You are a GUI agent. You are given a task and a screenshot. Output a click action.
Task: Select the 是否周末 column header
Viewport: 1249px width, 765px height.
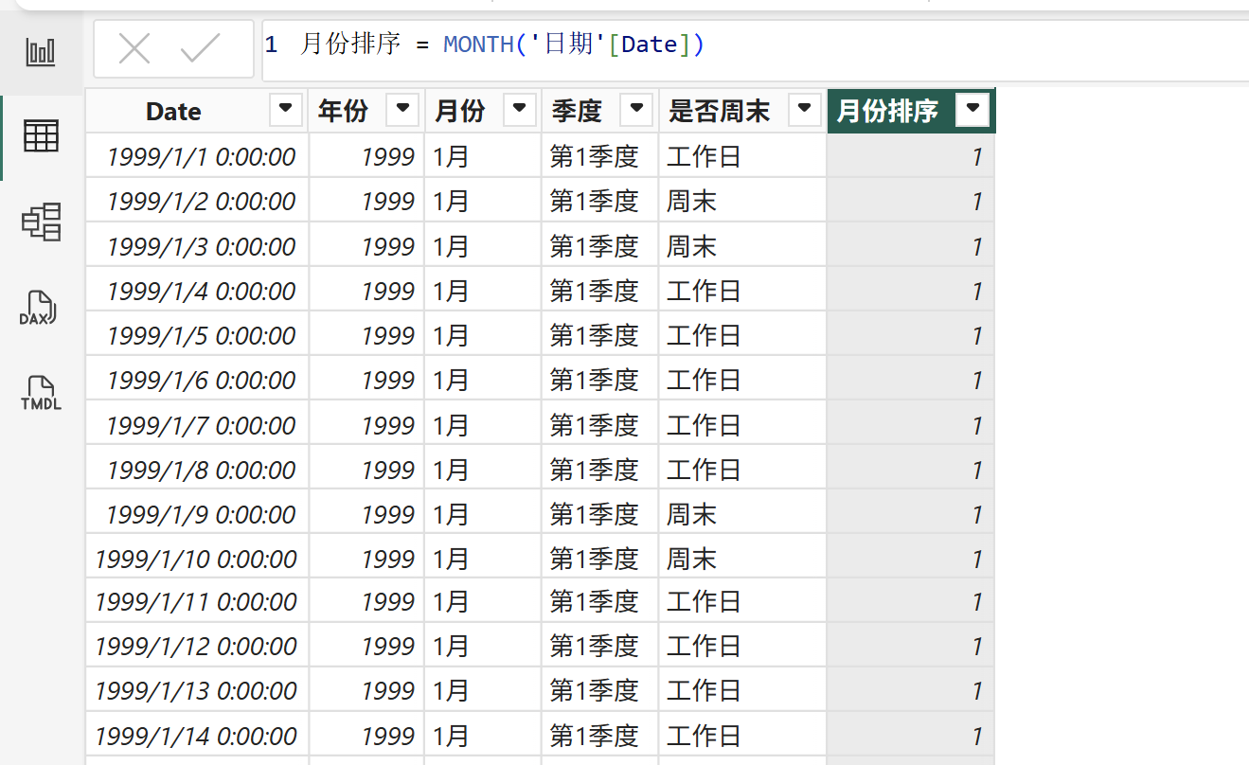tap(719, 112)
